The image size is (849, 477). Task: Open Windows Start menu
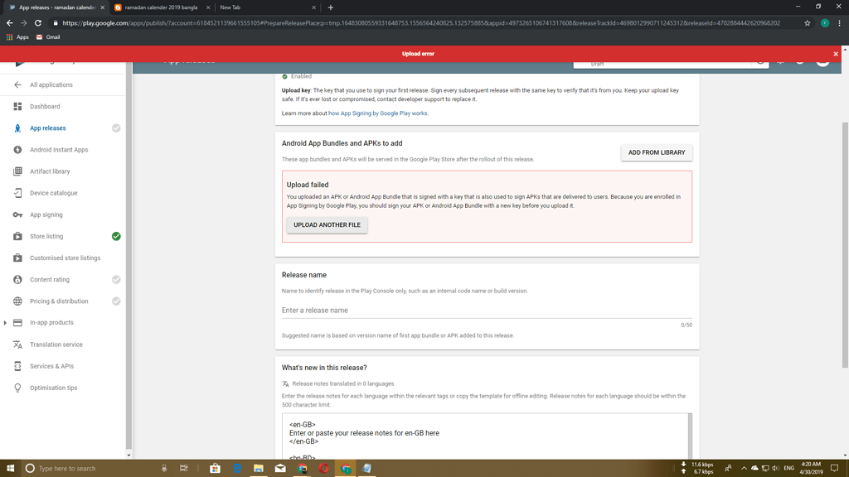[x=10, y=469]
